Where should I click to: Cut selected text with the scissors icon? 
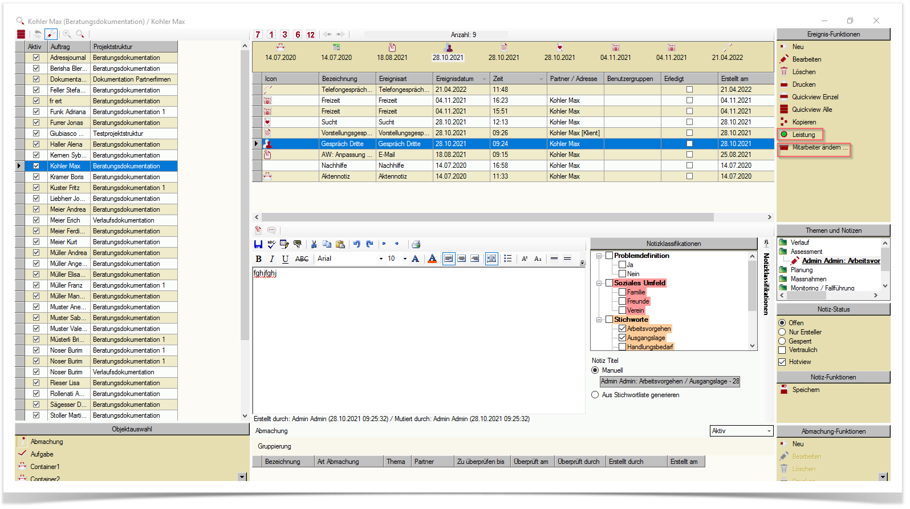314,244
